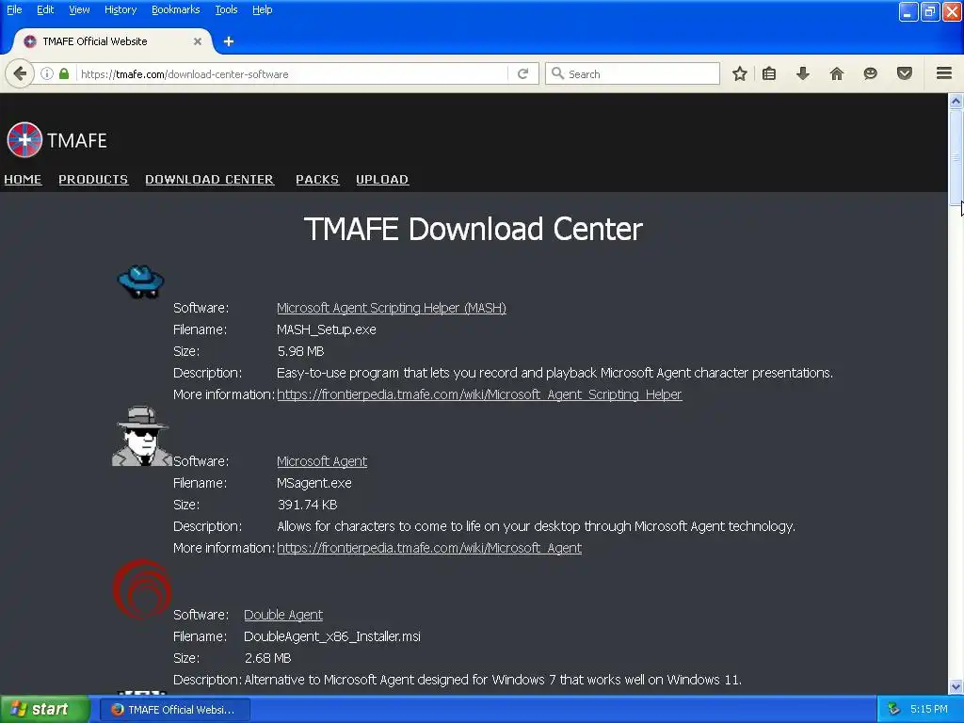Click the MSagent.exe filename text

314,483
